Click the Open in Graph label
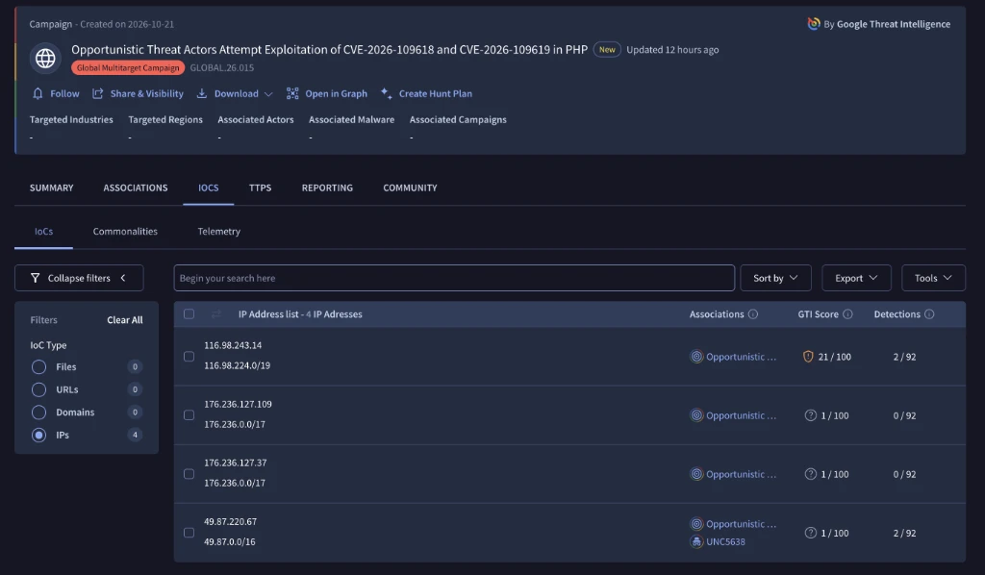Image resolution: width=985 pixels, height=575 pixels. coord(336,93)
